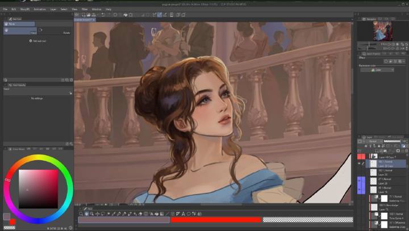The height and width of the screenshot is (231, 409).
Task: Open the Animation menu
Action: [40, 9]
